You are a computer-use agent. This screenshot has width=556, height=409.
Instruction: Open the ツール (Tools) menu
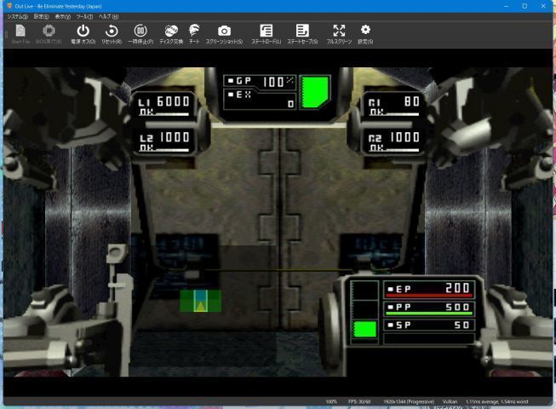pos(84,17)
